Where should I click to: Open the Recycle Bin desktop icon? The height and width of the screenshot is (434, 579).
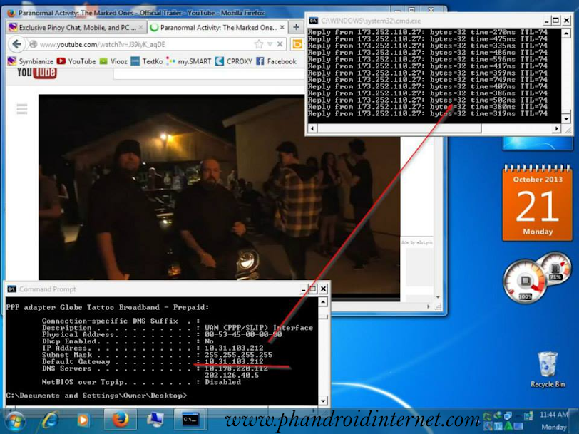tap(548, 369)
